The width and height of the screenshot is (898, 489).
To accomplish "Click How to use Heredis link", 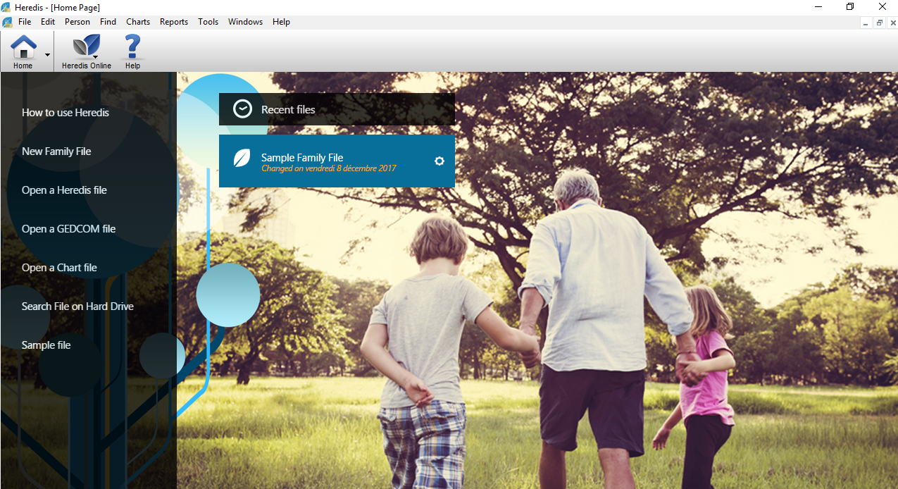I will (66, 113).
